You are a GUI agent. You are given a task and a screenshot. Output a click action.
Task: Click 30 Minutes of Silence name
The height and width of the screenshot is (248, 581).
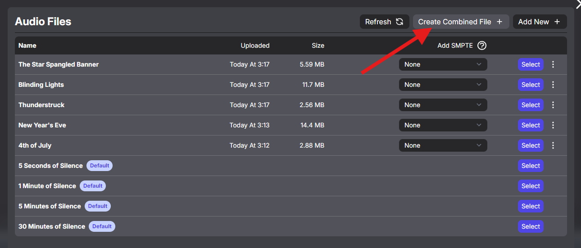(x=52, y=226)
